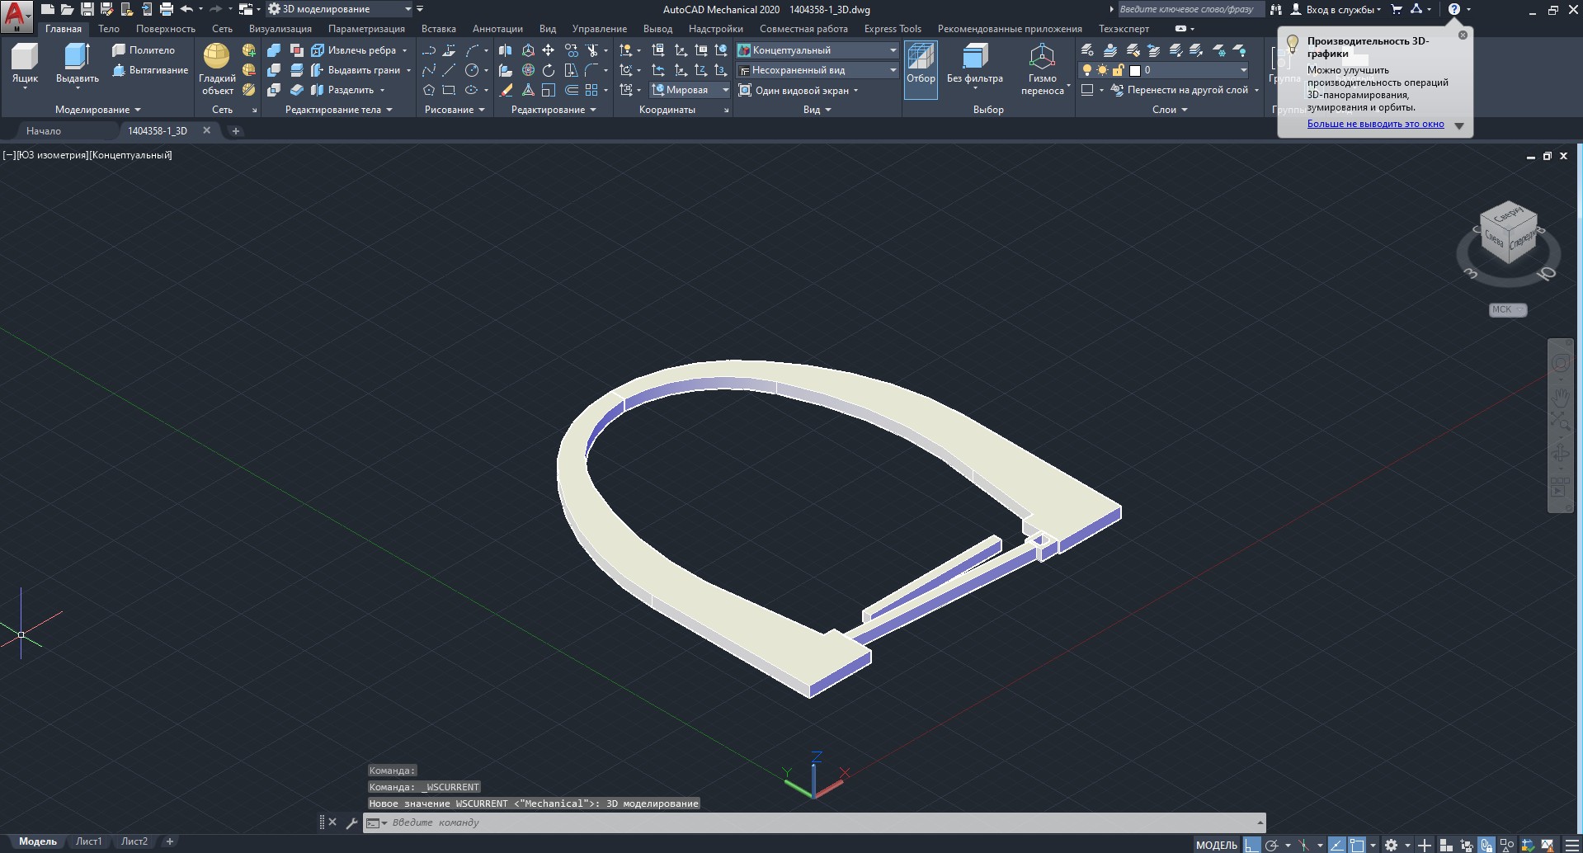Toggle Ortho mode in the status bar

(x=1252, y=845)
